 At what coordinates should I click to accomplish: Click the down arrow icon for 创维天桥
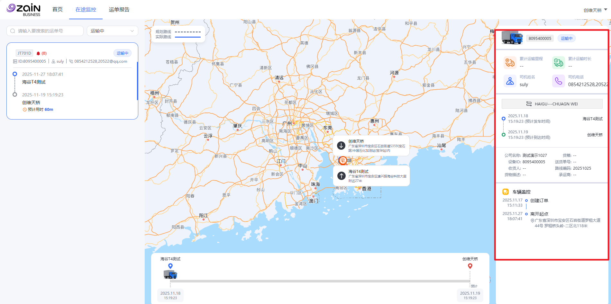[x=341, y=146]
